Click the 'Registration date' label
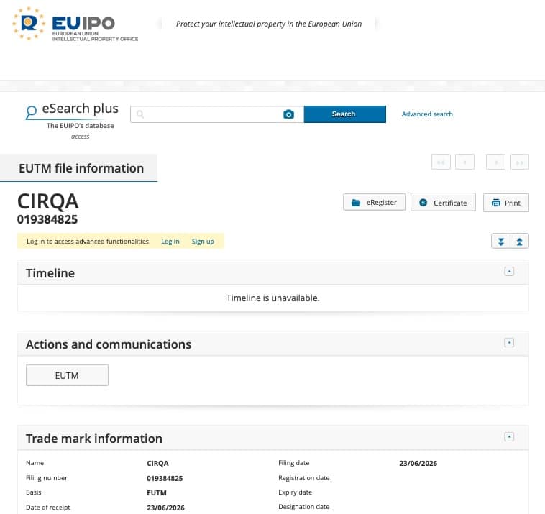This screenshot has height=514, width=545. pos(304,478)
